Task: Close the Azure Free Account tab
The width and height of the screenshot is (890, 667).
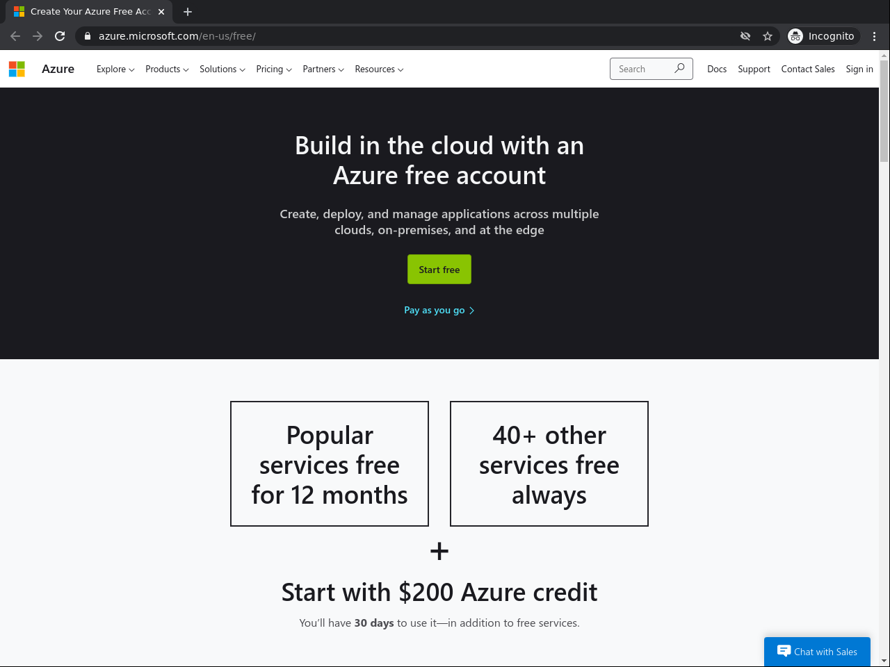Action: tap(161, 12)
